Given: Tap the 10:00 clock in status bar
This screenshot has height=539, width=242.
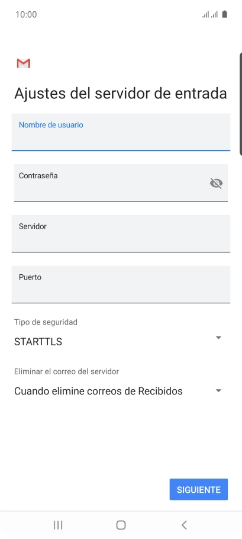Looking at the screenshot, I should tap(26, 14).
